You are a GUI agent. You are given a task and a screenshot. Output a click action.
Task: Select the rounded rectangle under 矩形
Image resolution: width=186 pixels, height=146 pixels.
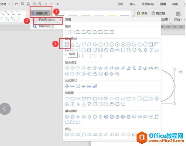(72, 32)
